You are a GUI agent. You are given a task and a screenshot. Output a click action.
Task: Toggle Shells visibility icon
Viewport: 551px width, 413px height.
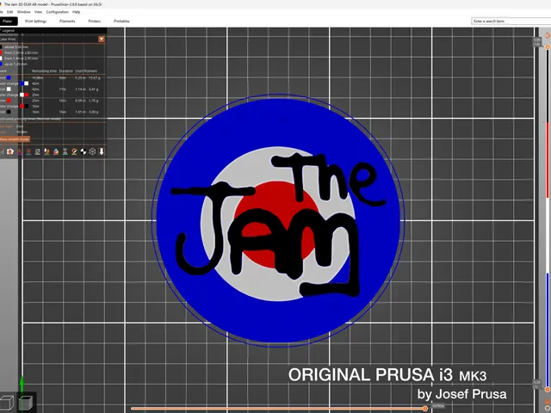tap(92, 151)
